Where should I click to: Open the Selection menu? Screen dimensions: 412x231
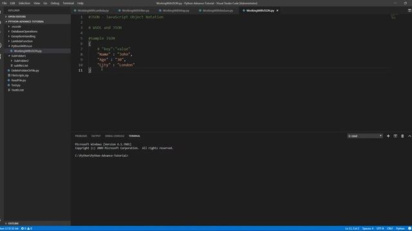pos(24,3)
